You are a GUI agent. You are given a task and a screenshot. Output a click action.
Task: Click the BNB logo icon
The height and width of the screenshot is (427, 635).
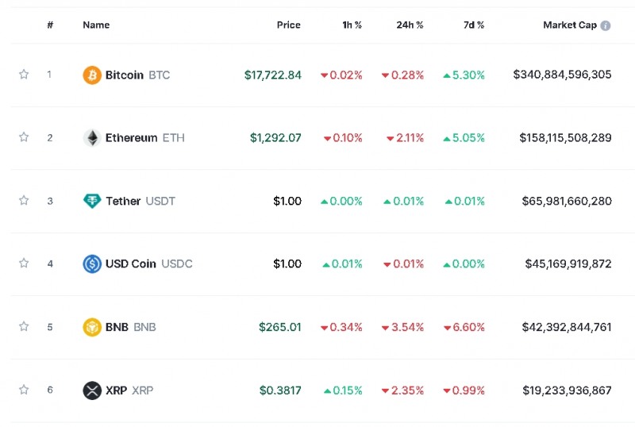[x=92, y=327]
